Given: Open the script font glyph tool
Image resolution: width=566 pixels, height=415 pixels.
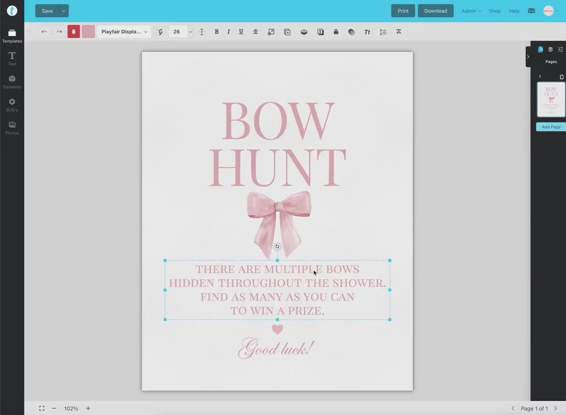Looking at the screenshot, I should coord(160,32).
